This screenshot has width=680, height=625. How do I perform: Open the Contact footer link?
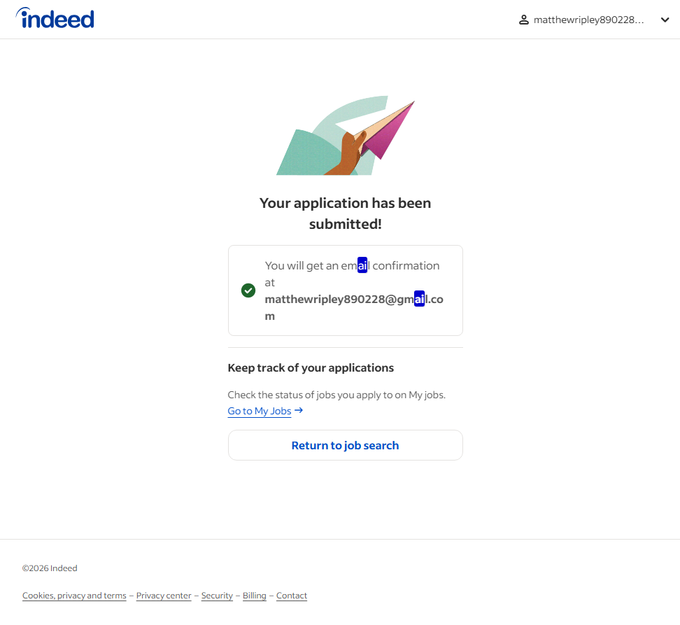click(x=292, y=596)
